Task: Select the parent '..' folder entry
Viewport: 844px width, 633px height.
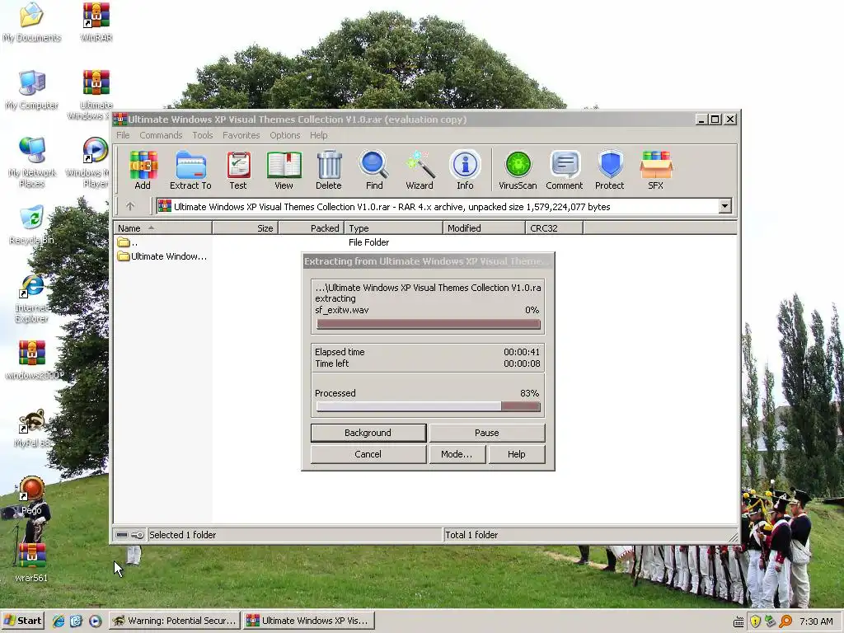Action: [x=127, y=242]
